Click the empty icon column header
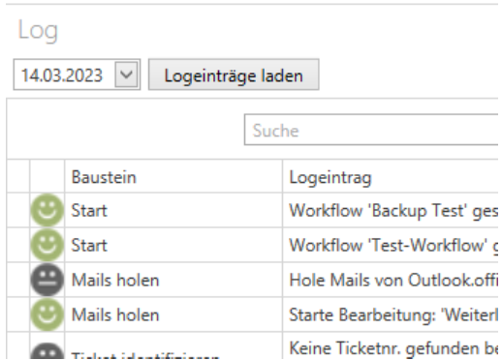This screenshot has width=502, height=360. point(47,176)
